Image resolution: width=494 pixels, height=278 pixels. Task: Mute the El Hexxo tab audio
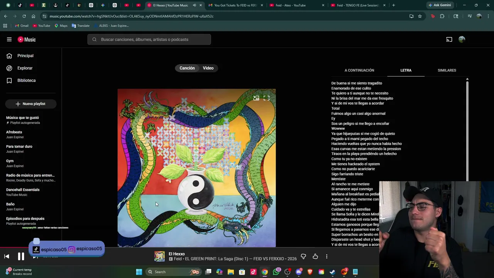195,5
